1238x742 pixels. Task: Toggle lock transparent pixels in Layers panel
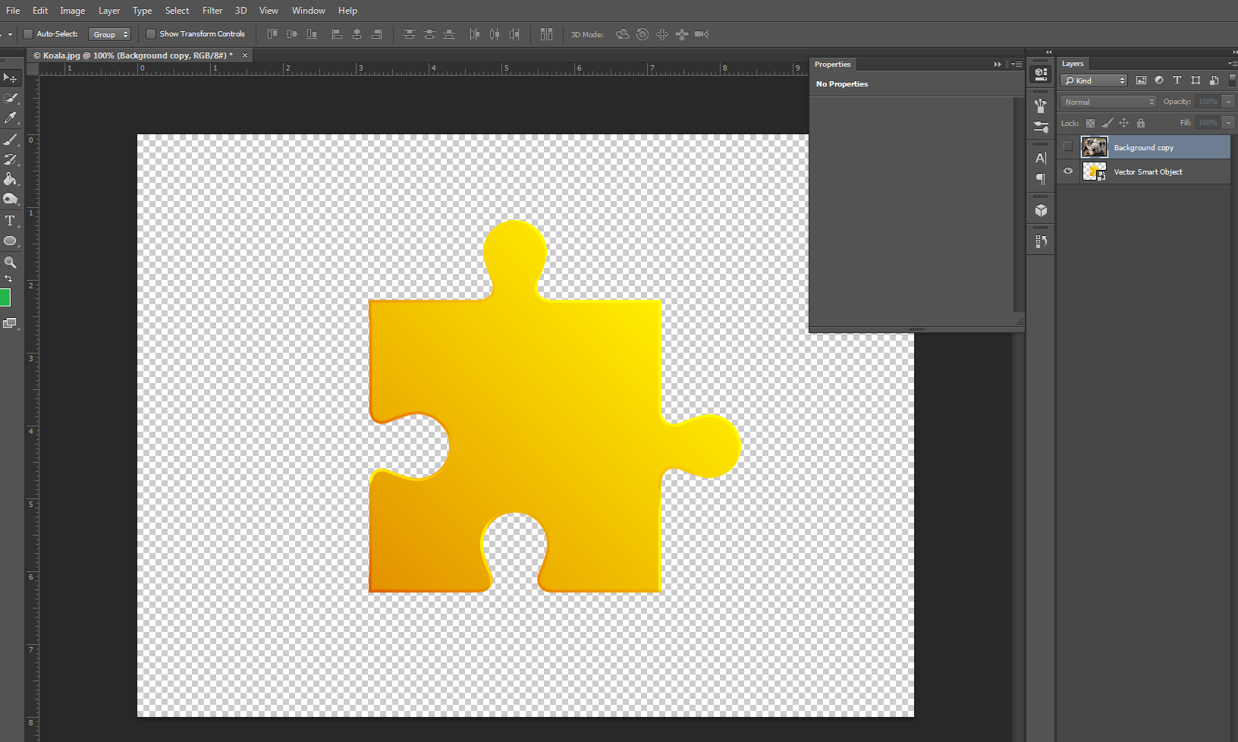tap(1090, 122)
